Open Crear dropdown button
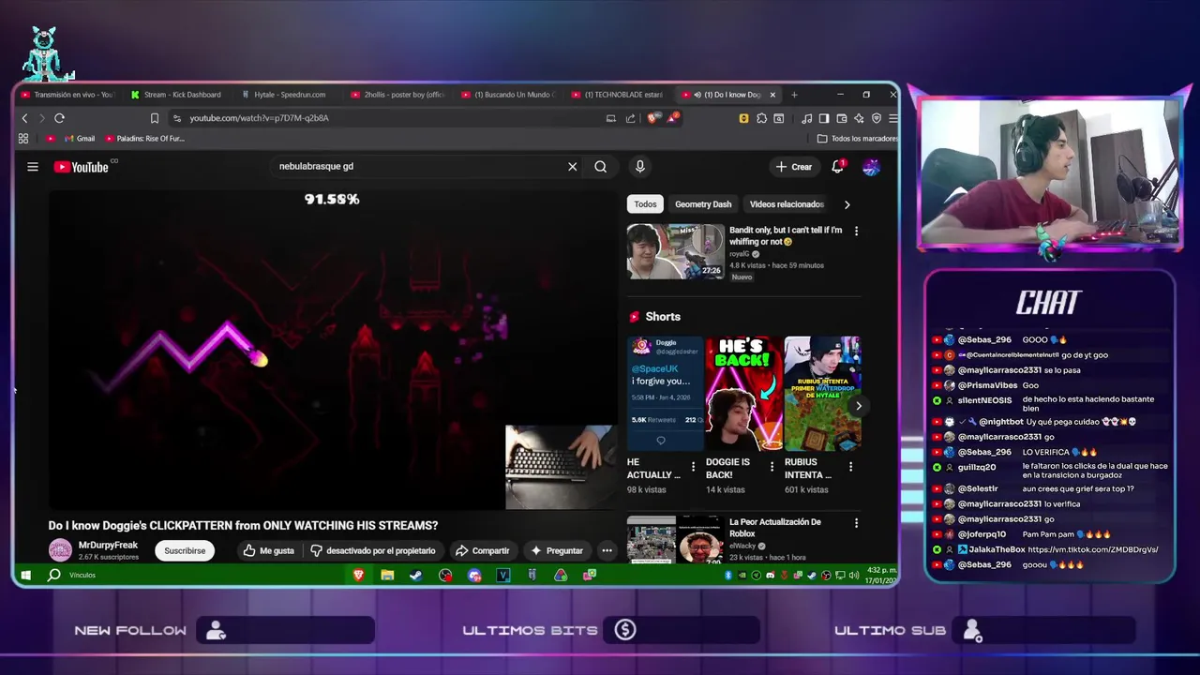This screenshot has height=675, width=1200. point(794,167)
